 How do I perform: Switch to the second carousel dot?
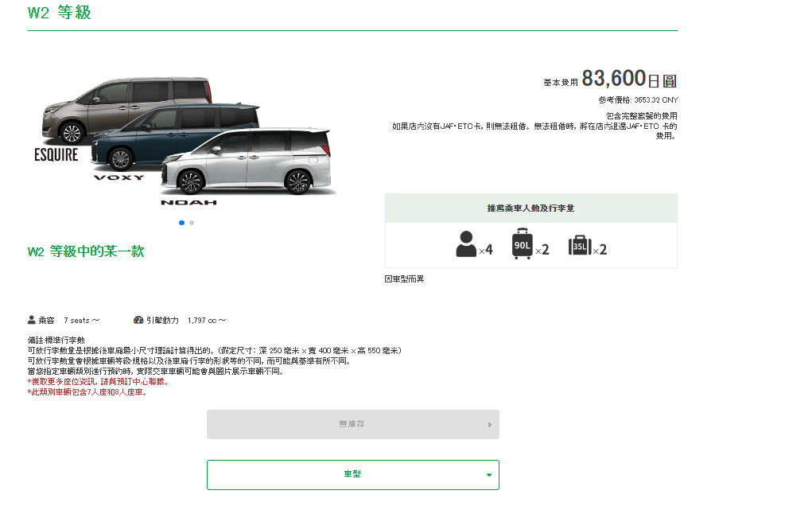[192, 223]
